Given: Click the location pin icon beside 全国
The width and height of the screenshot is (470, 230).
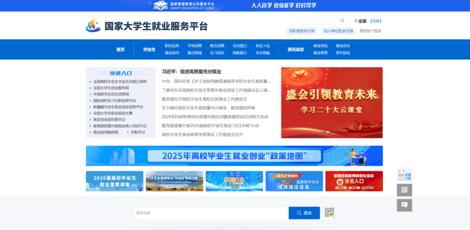Looking at the screenshot, I should 356,21.
